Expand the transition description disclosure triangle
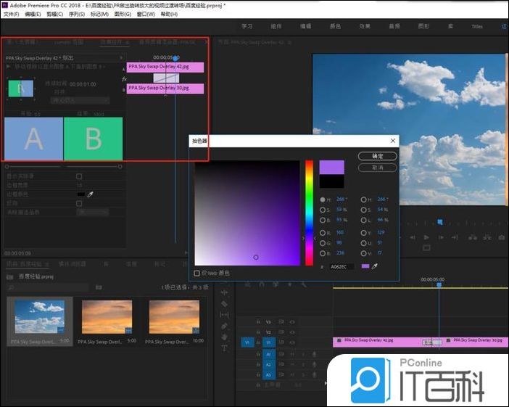The height and width of the screenshot is (407, 509). [9, 66]
